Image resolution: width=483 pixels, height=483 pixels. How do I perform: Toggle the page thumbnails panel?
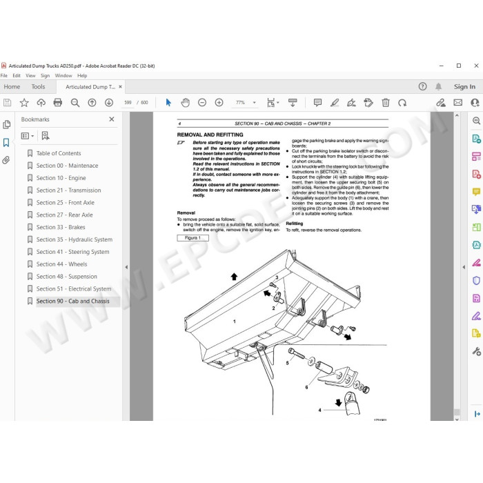tap(6, 124)
